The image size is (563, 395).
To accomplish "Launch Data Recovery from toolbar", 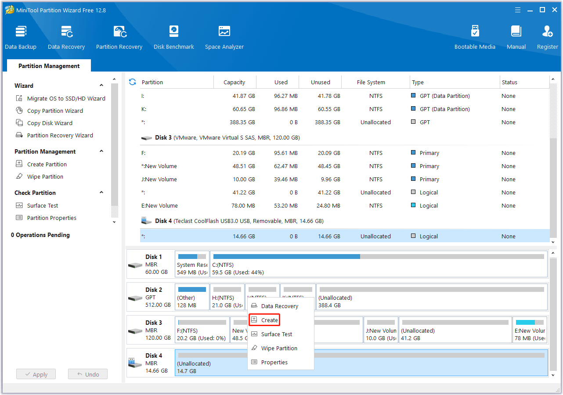I will [66, 38].
